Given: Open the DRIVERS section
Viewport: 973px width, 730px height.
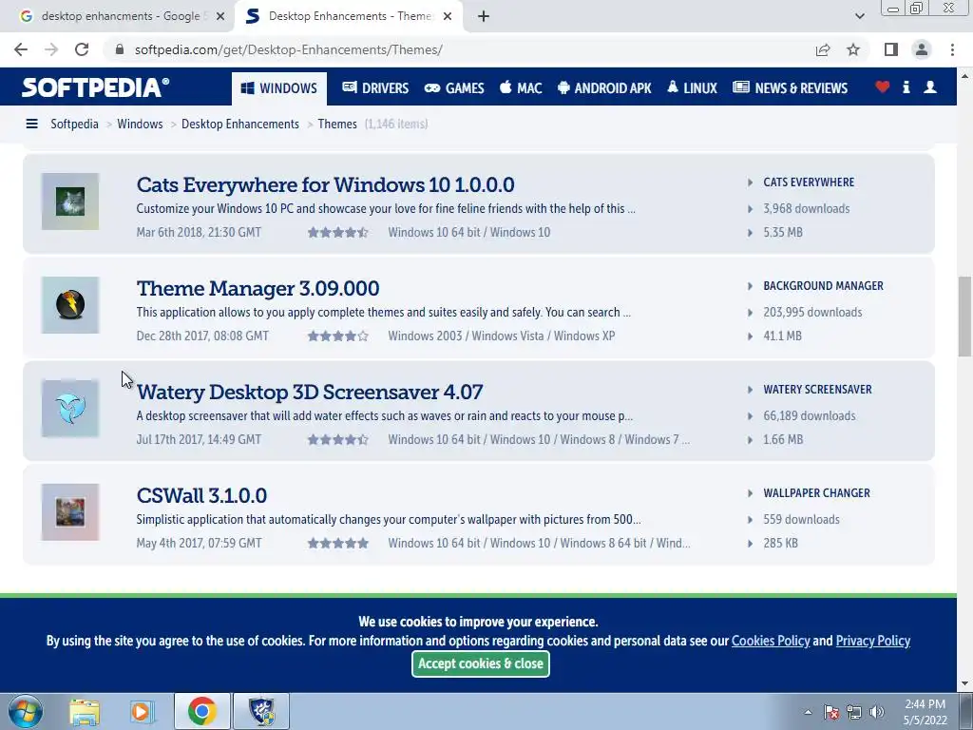Looking at the screenshot, I should pos(375,88).
